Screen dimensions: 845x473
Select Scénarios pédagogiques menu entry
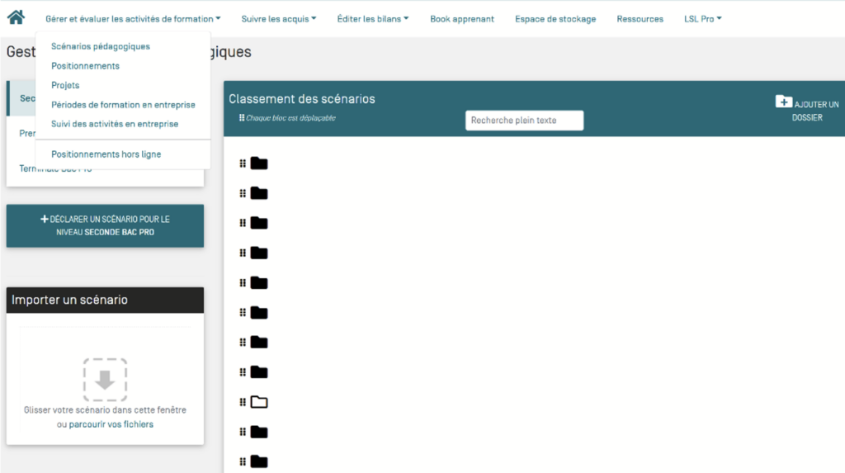100,47
